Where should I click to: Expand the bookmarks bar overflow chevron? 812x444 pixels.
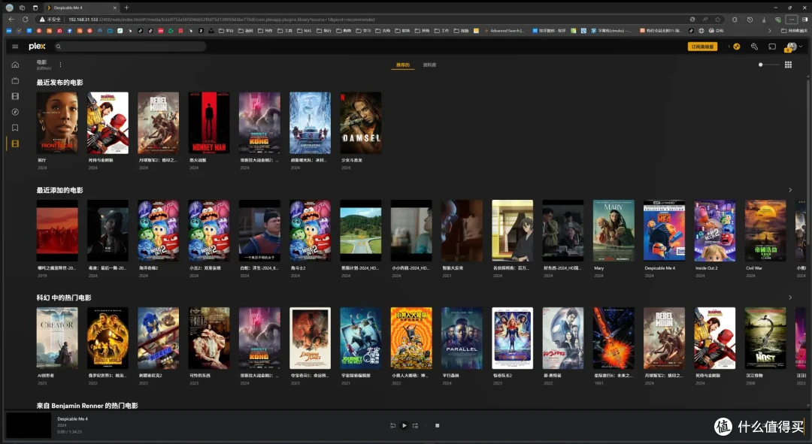[x=770, y=31]
